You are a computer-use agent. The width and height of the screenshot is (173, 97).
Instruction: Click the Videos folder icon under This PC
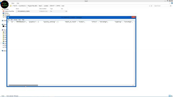[4, 41]
